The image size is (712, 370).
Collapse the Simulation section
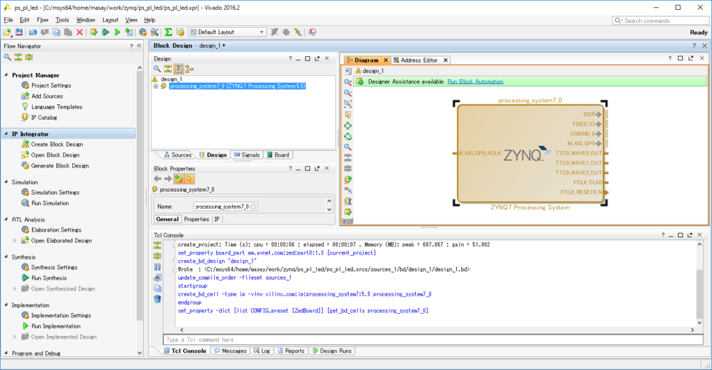[6, 182]
